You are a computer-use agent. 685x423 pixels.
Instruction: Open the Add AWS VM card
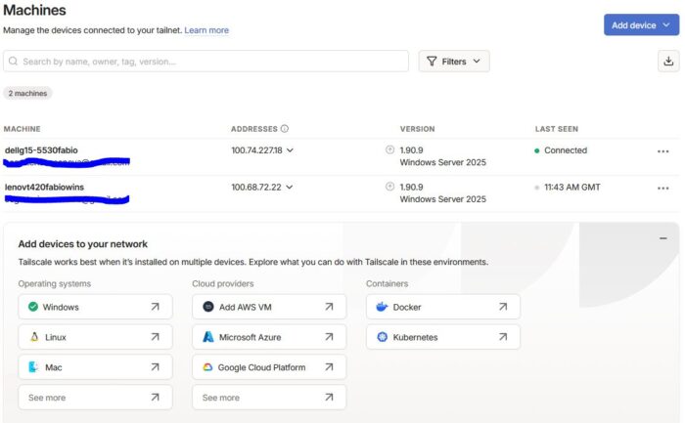point(269,307)
